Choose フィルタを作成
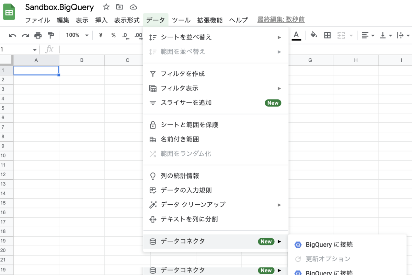 216,74
